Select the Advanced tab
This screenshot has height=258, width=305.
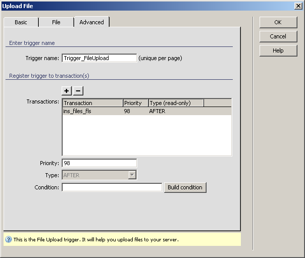[91, 22]
